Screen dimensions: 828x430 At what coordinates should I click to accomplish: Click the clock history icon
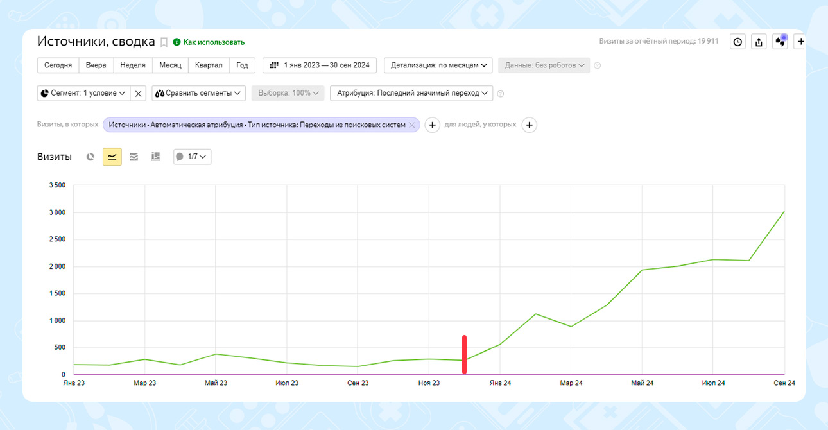[x=737, y=42]
